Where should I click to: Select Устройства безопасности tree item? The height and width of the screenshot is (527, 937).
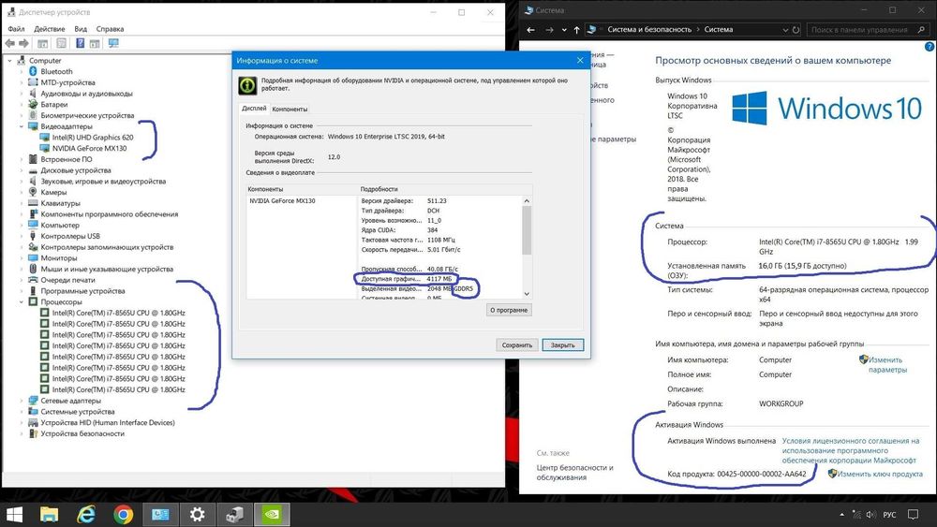point(82,434)
